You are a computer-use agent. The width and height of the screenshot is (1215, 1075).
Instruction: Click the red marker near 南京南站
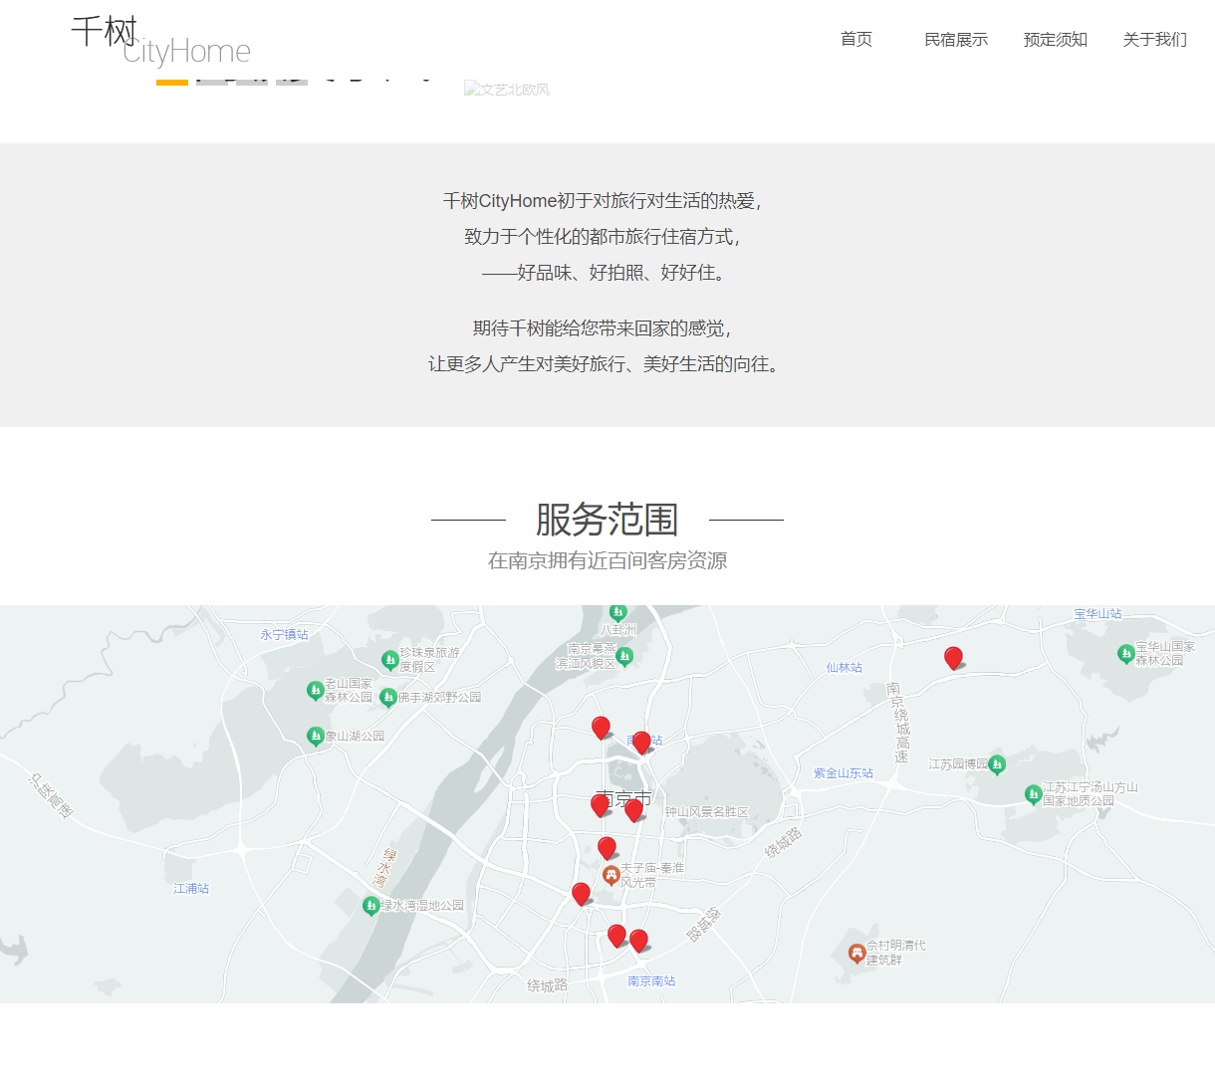click(637, 938)
